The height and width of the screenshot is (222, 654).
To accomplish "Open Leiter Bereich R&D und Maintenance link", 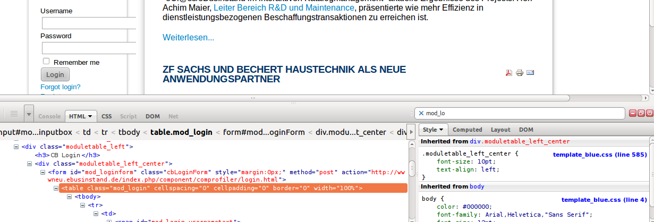I will [284, 8].
